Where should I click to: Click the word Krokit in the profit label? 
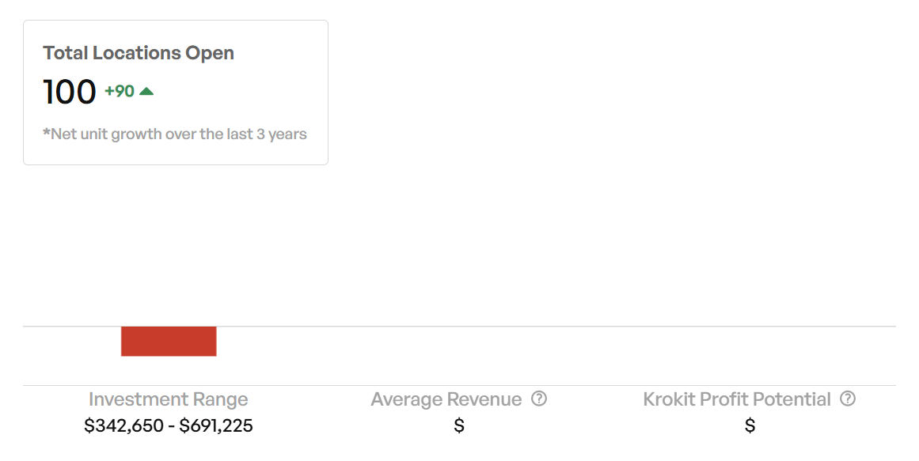coord(667,399)
